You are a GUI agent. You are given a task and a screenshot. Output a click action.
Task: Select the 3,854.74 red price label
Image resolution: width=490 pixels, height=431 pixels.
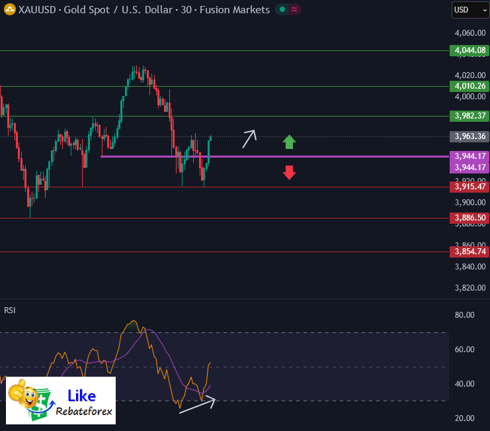(x=470, y=252)
